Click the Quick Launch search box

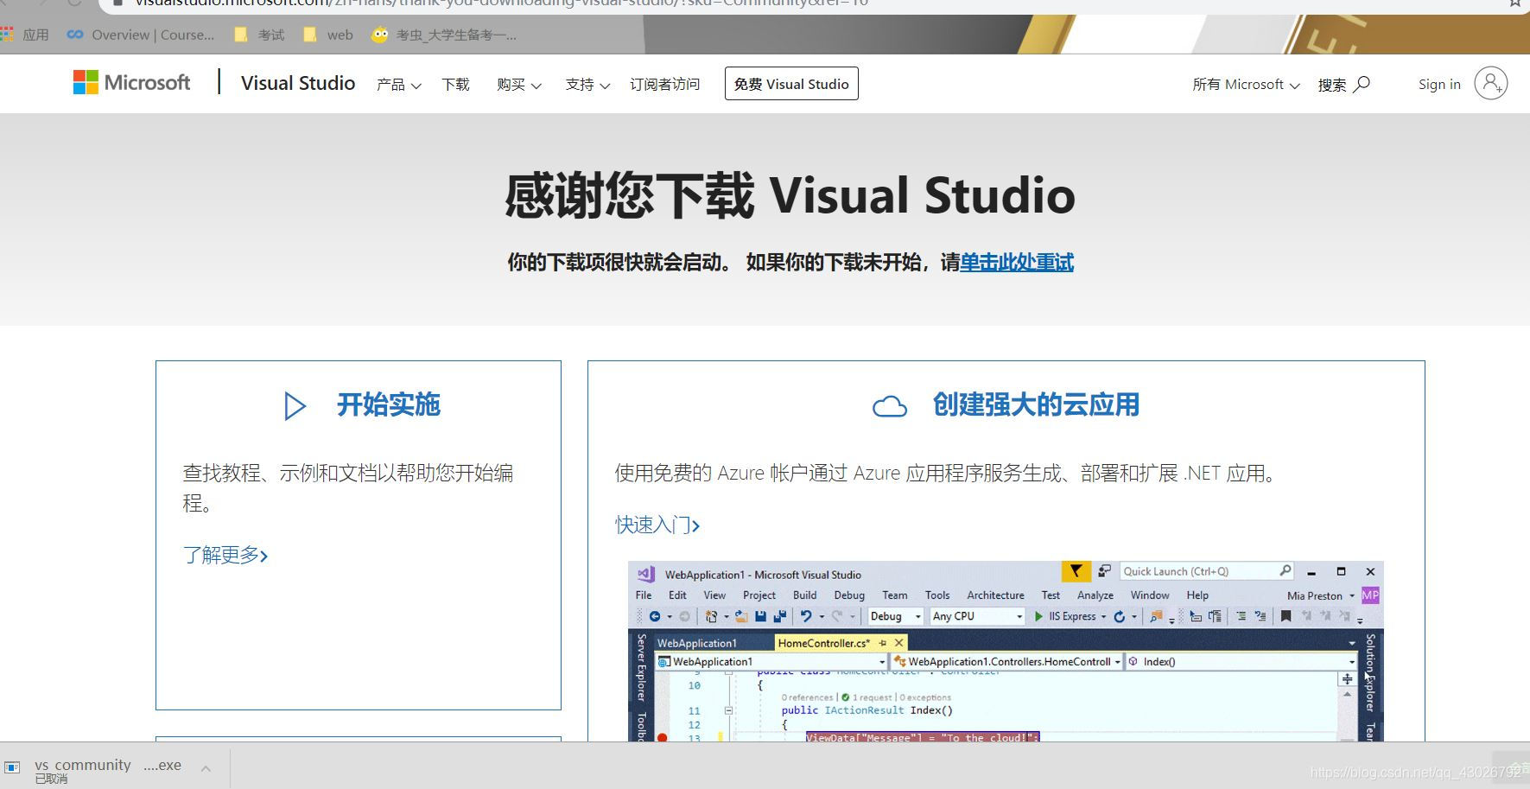pos(1206,571)
